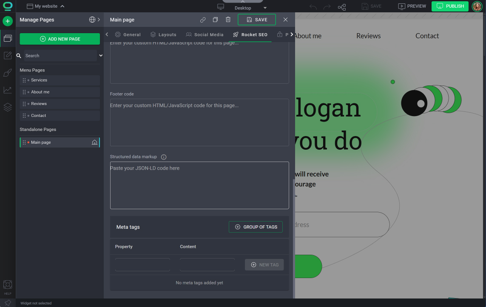The image size is (486, 307).
Task: Switch to the Social Media tab
Action: coord(205,34)
